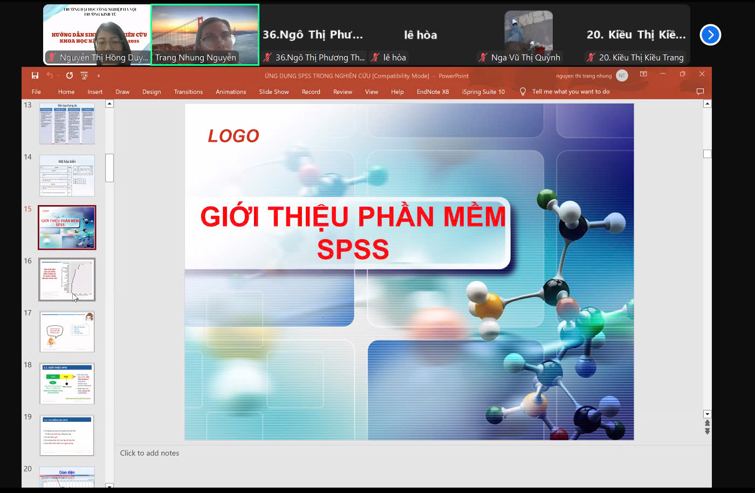Click muted mic icon of lê hòa
The width and height of the screenshot is (755, 493).
[x=375, y=57]
